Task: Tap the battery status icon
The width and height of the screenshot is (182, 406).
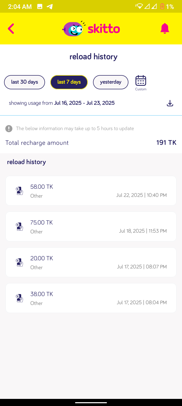Action: point(162,6)
